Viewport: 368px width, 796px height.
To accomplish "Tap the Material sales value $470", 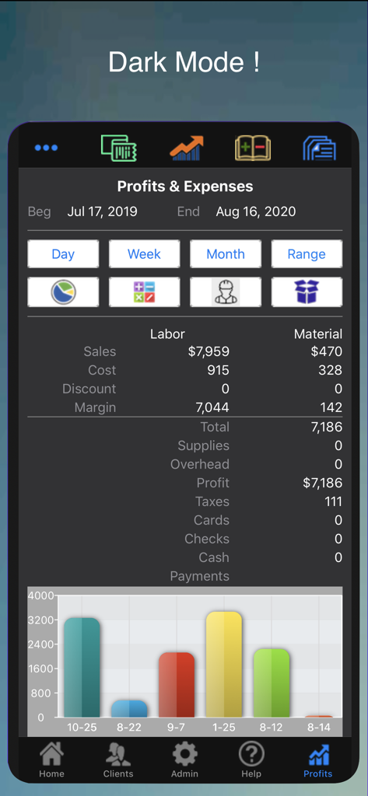I will click(326, 351).
